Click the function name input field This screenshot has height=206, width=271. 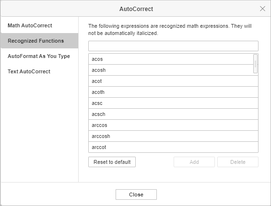[173, 46]
